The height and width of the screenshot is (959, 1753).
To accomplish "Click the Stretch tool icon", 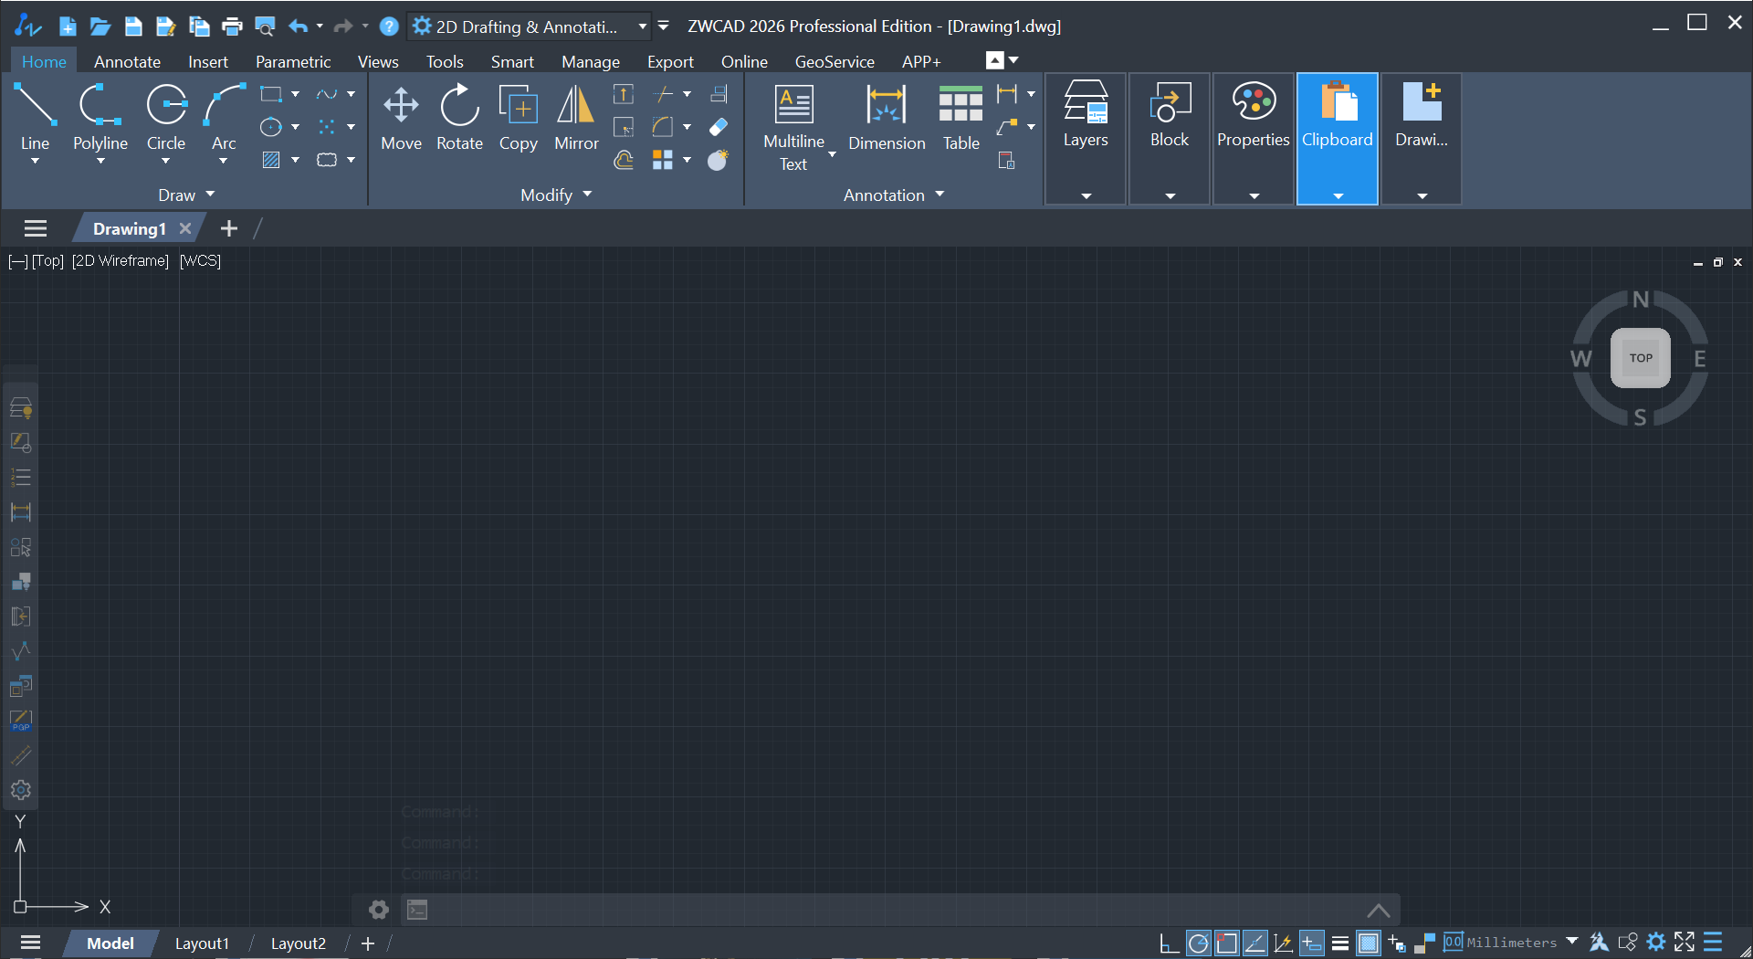I will (624, 94).
